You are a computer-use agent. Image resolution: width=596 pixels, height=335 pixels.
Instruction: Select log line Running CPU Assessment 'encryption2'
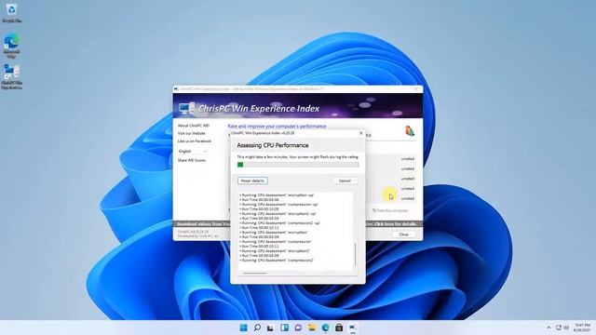coord(275,251)
